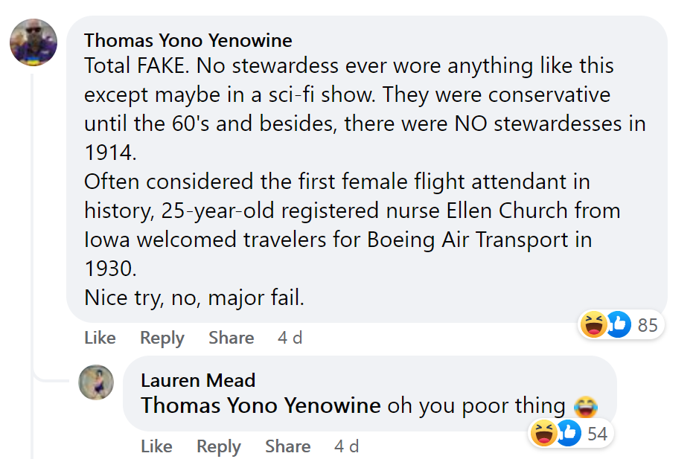Click the laughing emoji in Lauren Mead's reply

tap(587, 406)
